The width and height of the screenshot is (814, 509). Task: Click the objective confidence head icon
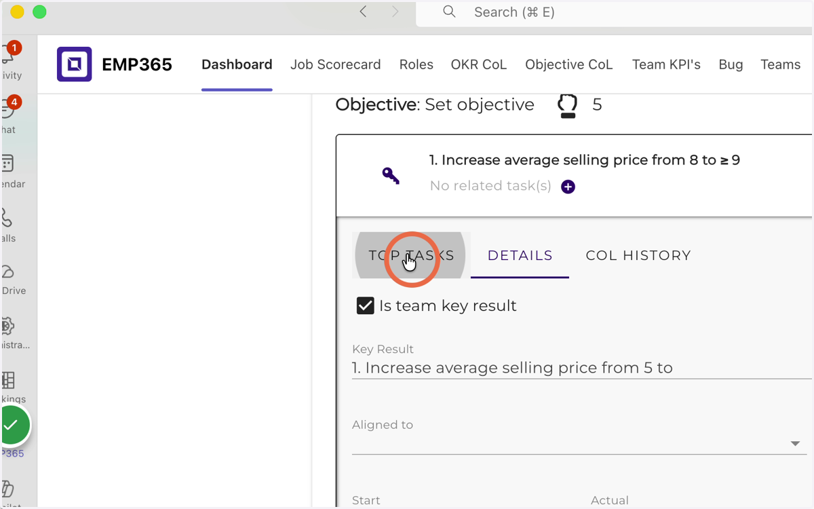tap(568, 106)
